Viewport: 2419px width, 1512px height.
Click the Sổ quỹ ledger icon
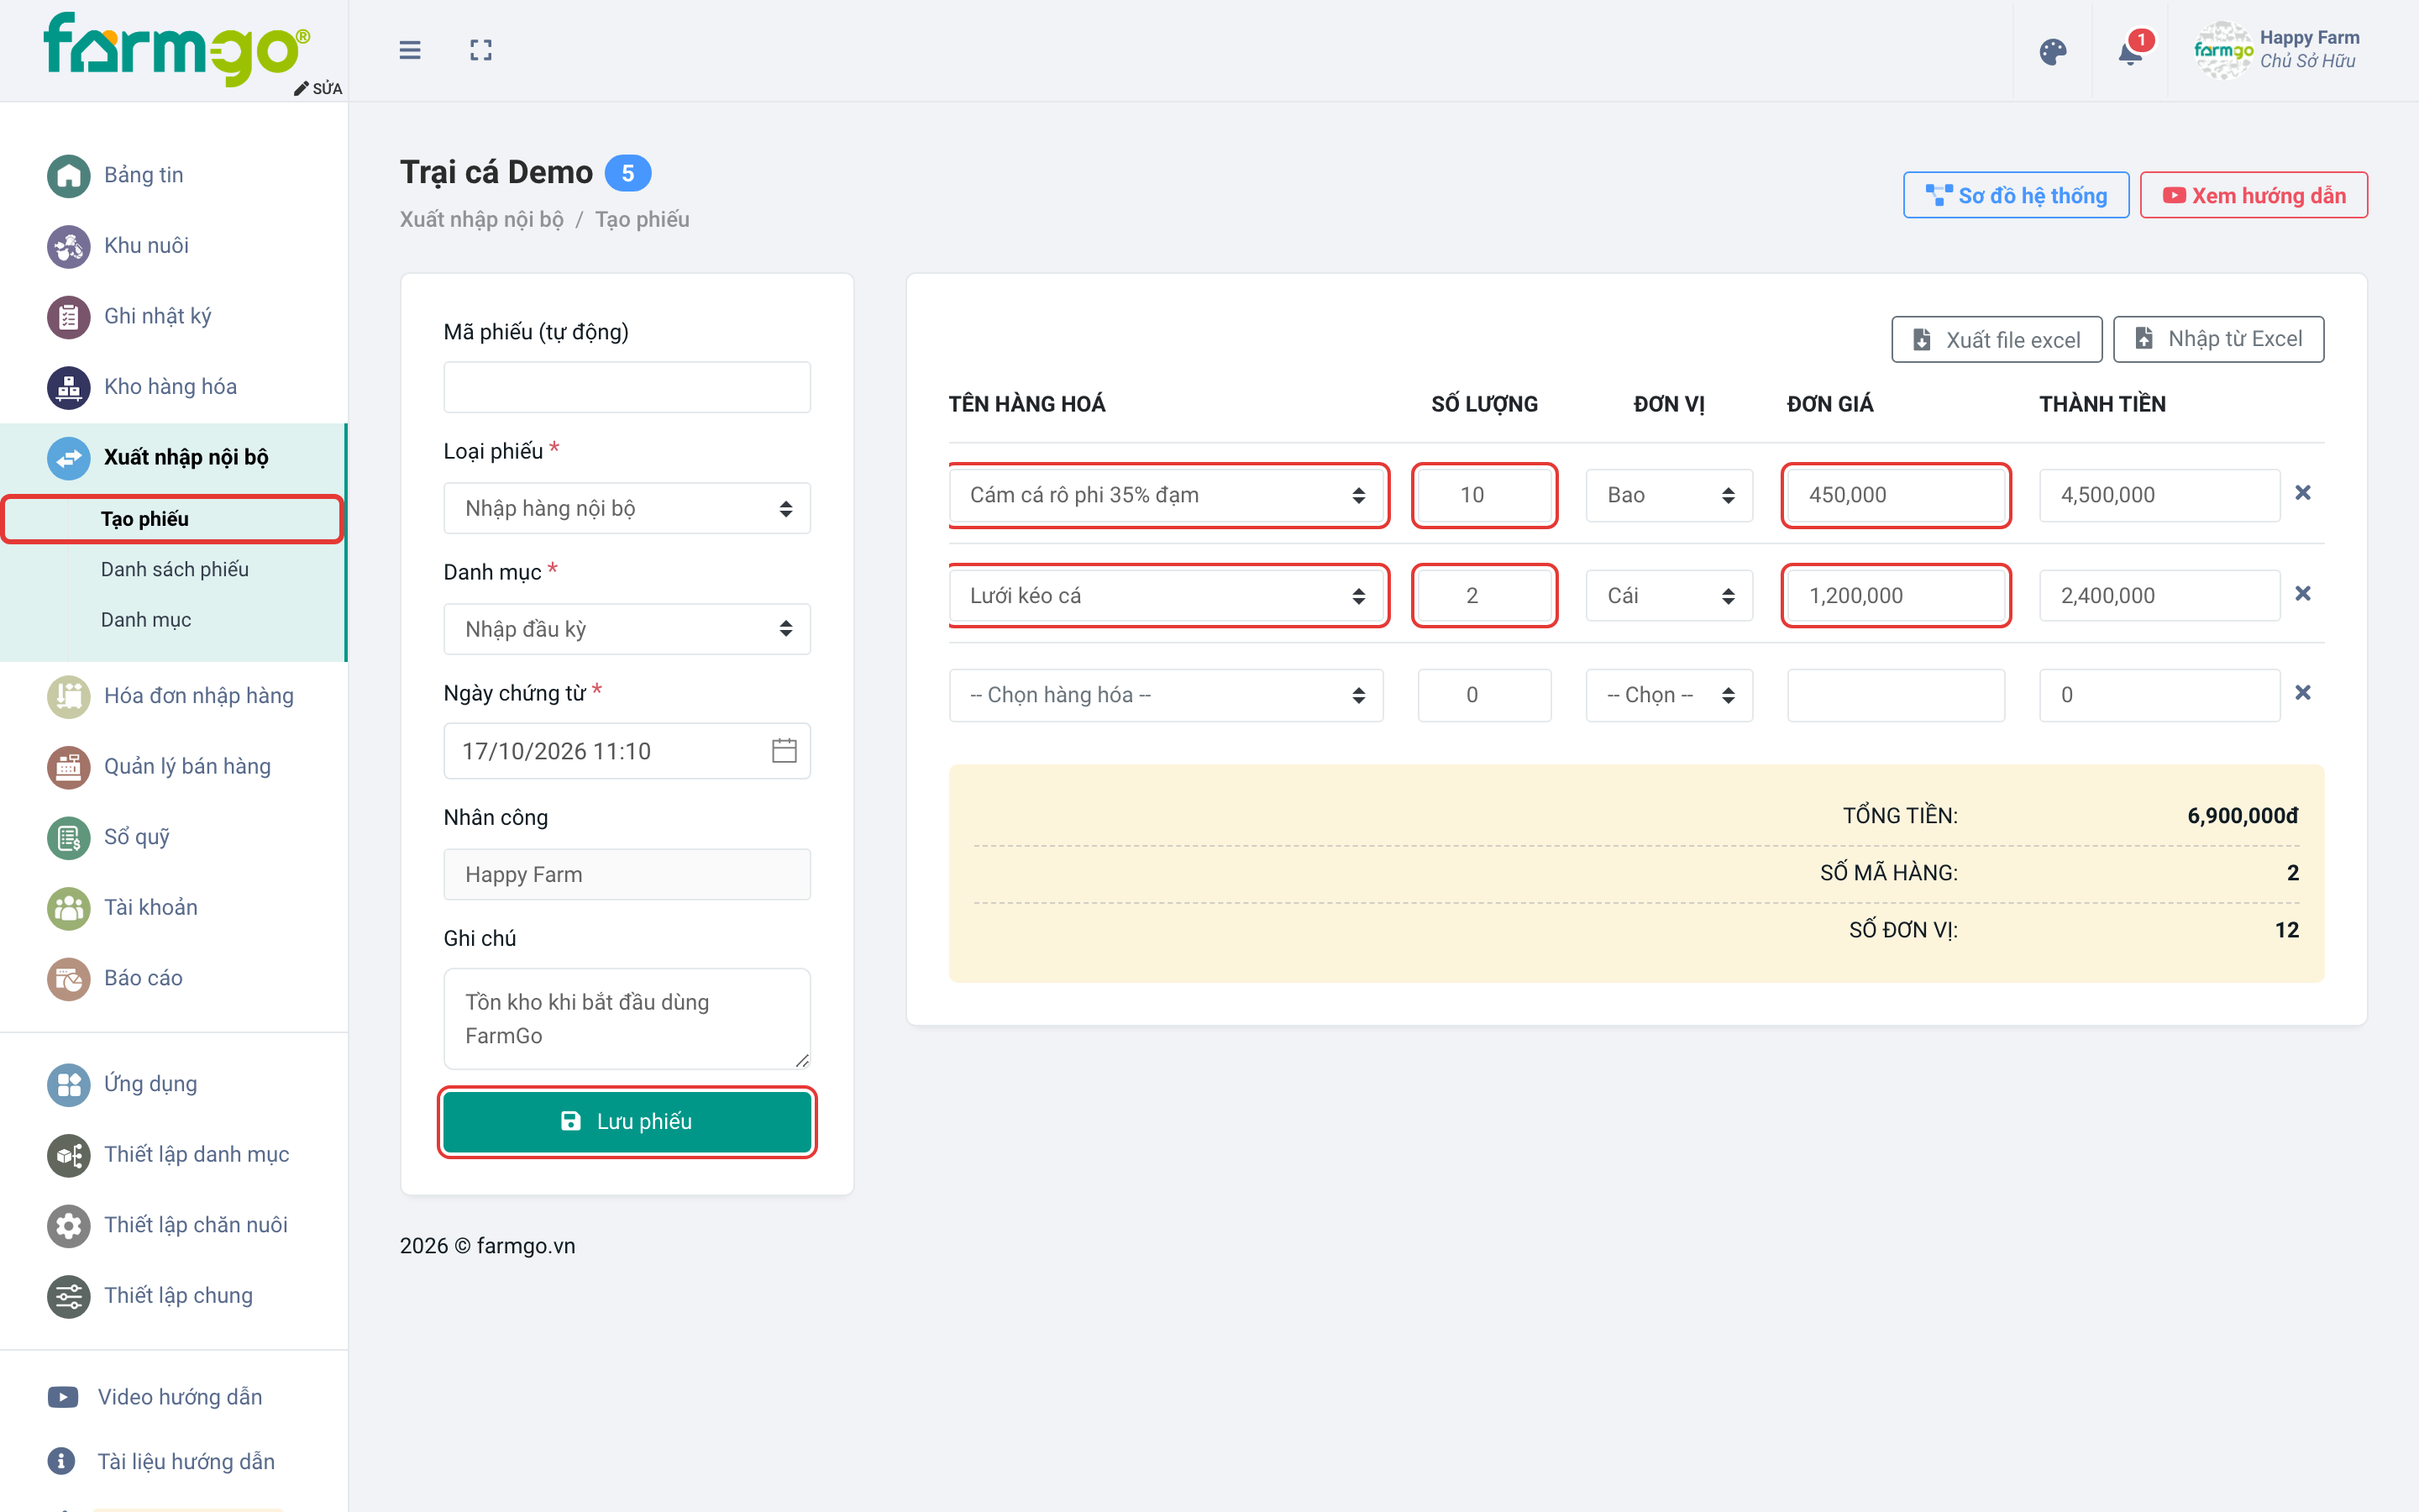69,838
